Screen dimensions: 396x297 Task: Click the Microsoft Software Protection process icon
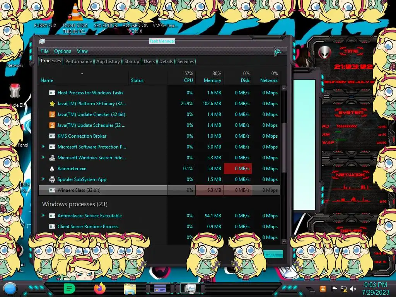tap(52, 147)
